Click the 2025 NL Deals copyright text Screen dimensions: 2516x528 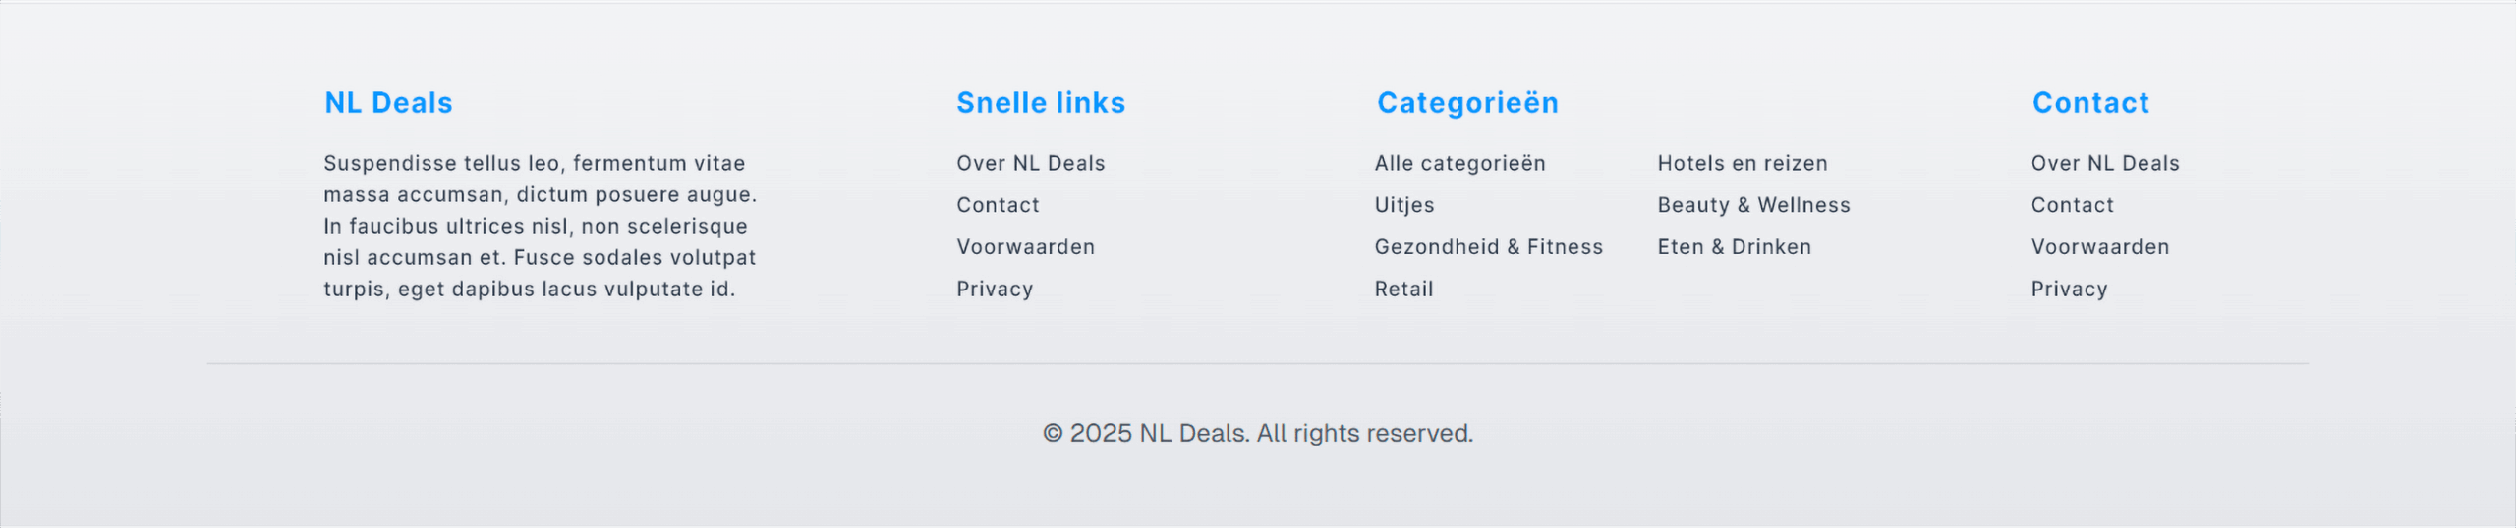click(x=1258, y=433)
